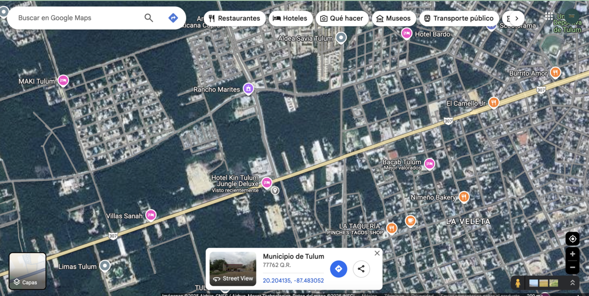This screenshot has height=296, width=589.
Task: Select the MAKI Tulum hotel pin
Action: point(63,81)
